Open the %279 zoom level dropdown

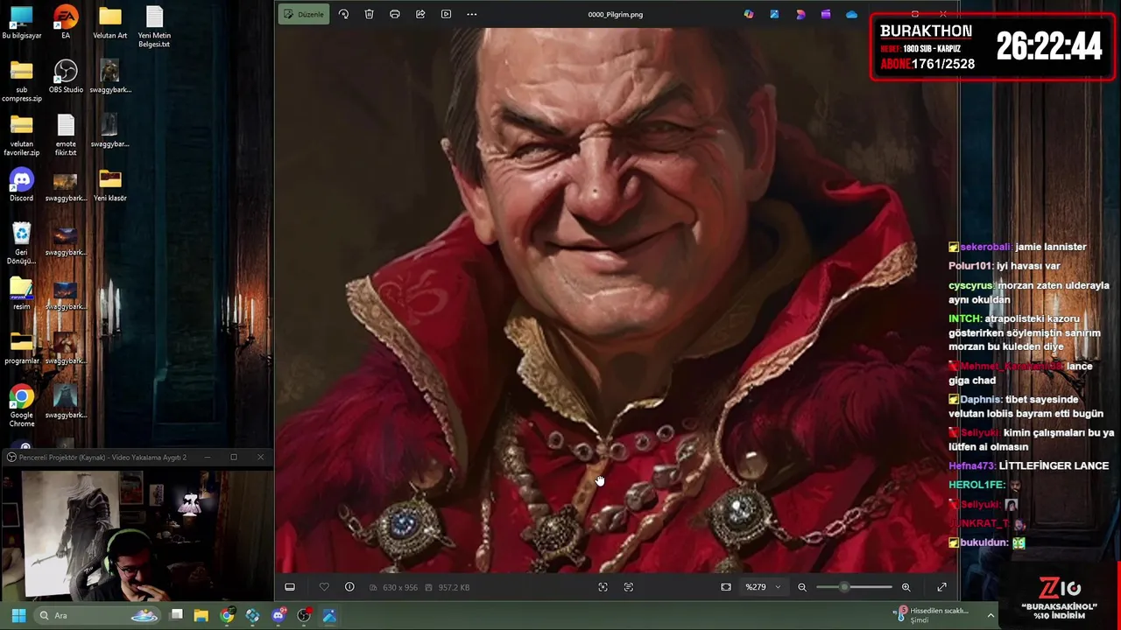click(x=763, y=587)
